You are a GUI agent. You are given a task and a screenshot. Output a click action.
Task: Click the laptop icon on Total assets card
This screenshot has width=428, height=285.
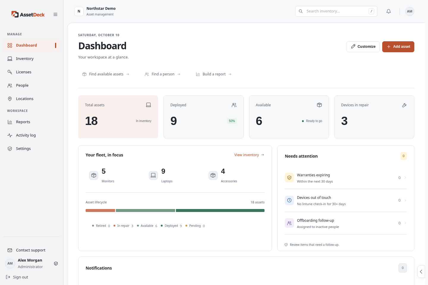148,105
